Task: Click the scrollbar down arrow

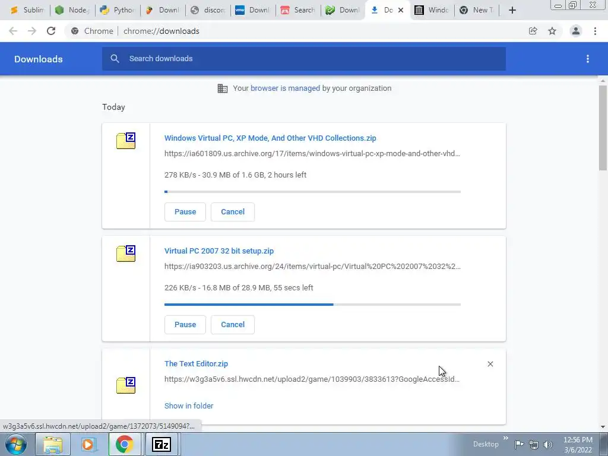Action: [603, 427]
